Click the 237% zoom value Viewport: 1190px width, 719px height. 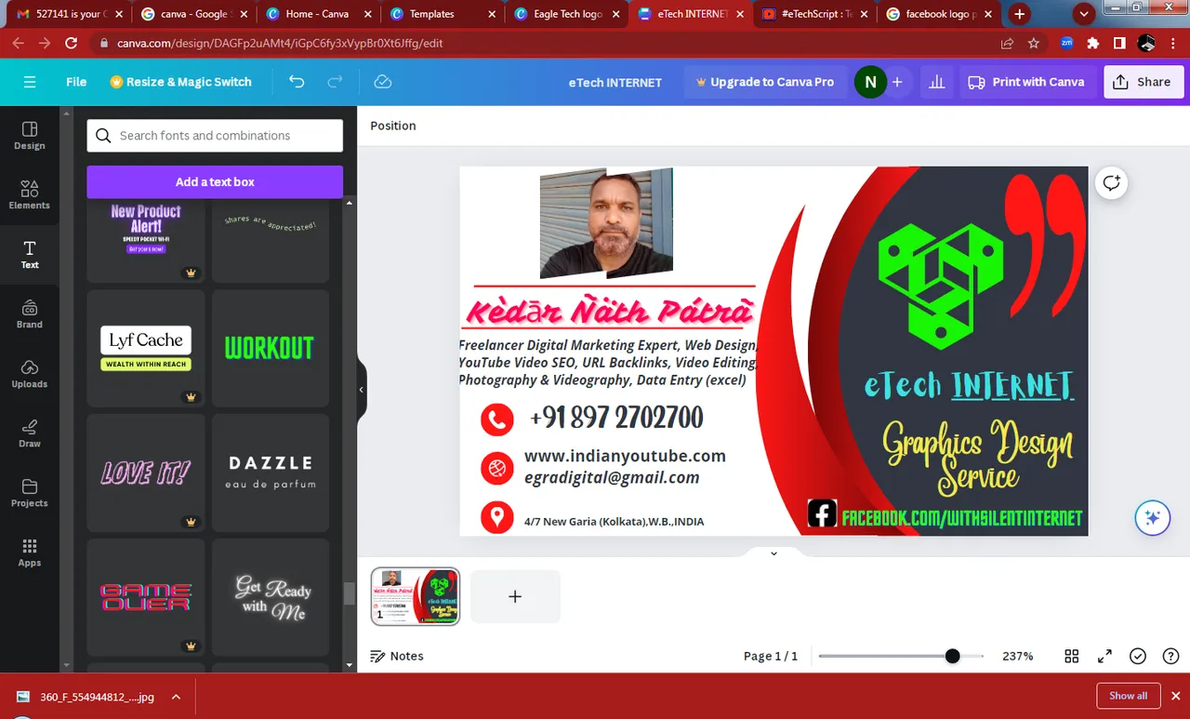coord(1018,656)
